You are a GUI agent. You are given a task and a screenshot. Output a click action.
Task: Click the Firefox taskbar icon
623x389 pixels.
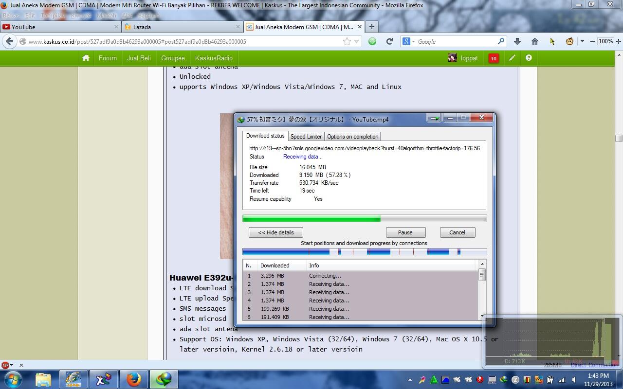coord(133,379)
